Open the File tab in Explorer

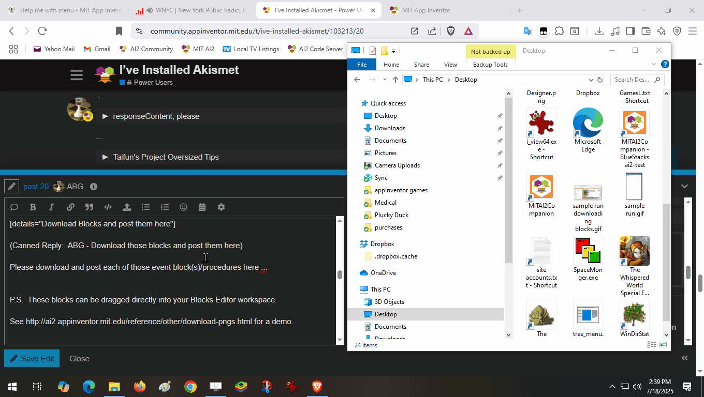pyautogui.click(x=362, y=65)
